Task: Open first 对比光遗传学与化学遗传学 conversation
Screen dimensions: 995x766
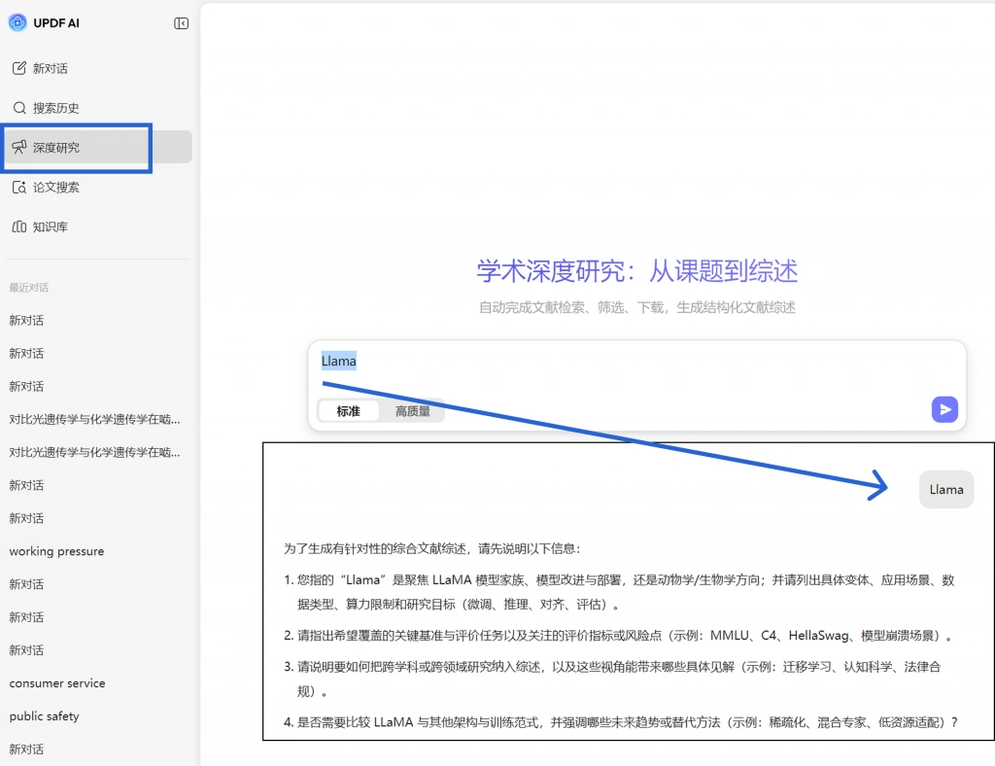Action: (x=94, y=419)
